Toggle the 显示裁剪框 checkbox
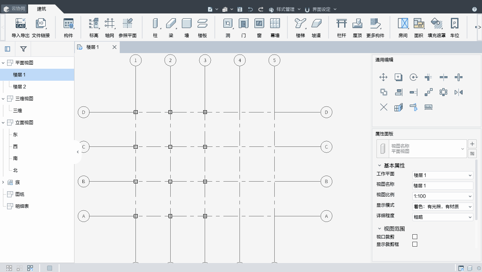Viewport: 482px width, 272px height. 415,244
